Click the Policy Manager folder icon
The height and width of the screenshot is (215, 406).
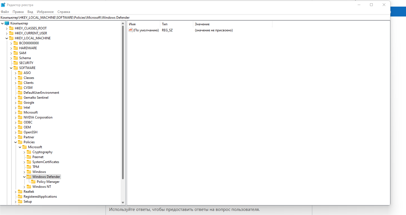coord(33,182)
